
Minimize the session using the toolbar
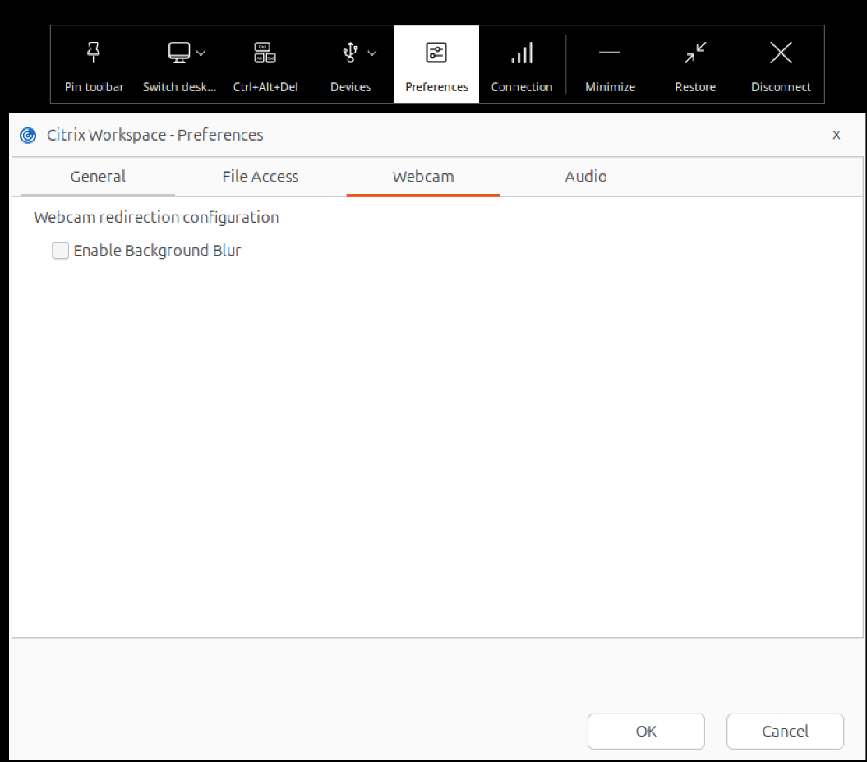click(610, 53)
